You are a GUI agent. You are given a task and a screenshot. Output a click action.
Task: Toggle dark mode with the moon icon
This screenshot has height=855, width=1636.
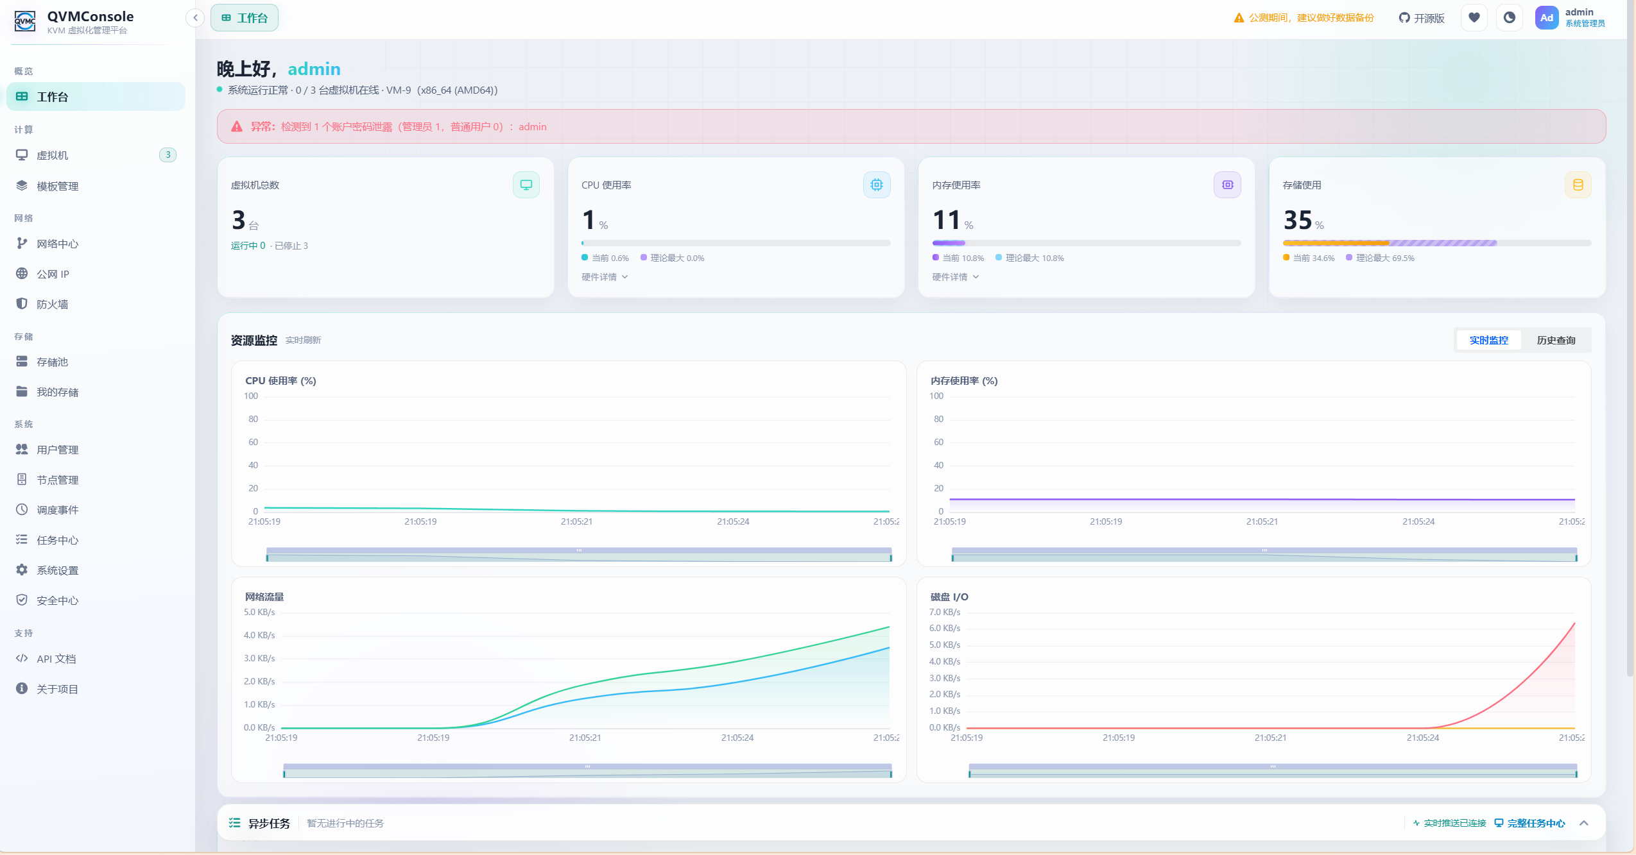point(1510,18)
